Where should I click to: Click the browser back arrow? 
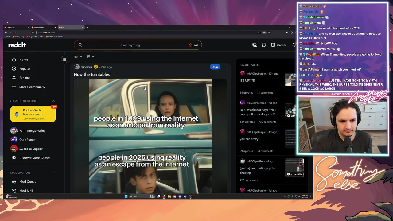[6, 33]
